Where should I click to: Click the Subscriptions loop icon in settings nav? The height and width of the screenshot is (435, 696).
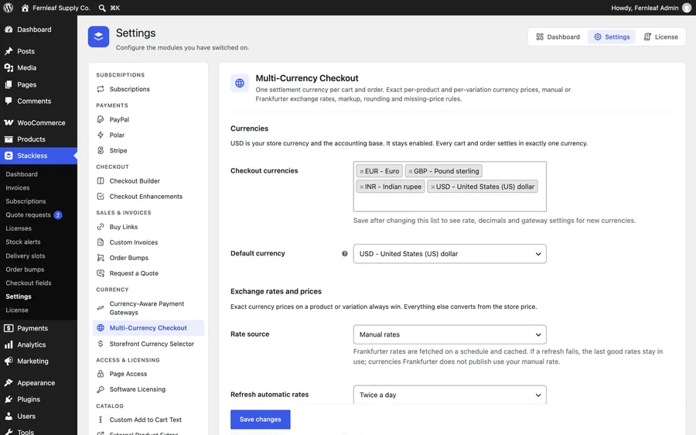101,89
